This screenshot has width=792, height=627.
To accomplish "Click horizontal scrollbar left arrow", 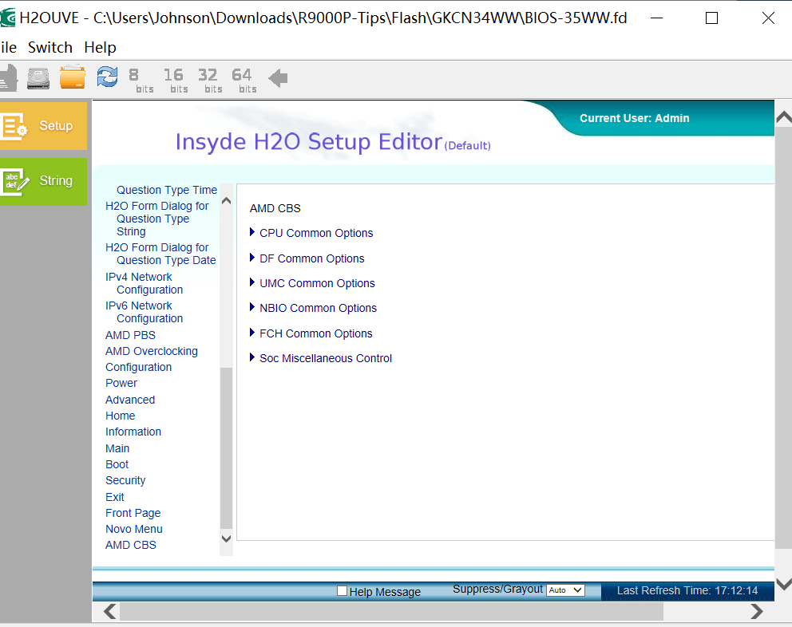I will [x=110, y=611].
